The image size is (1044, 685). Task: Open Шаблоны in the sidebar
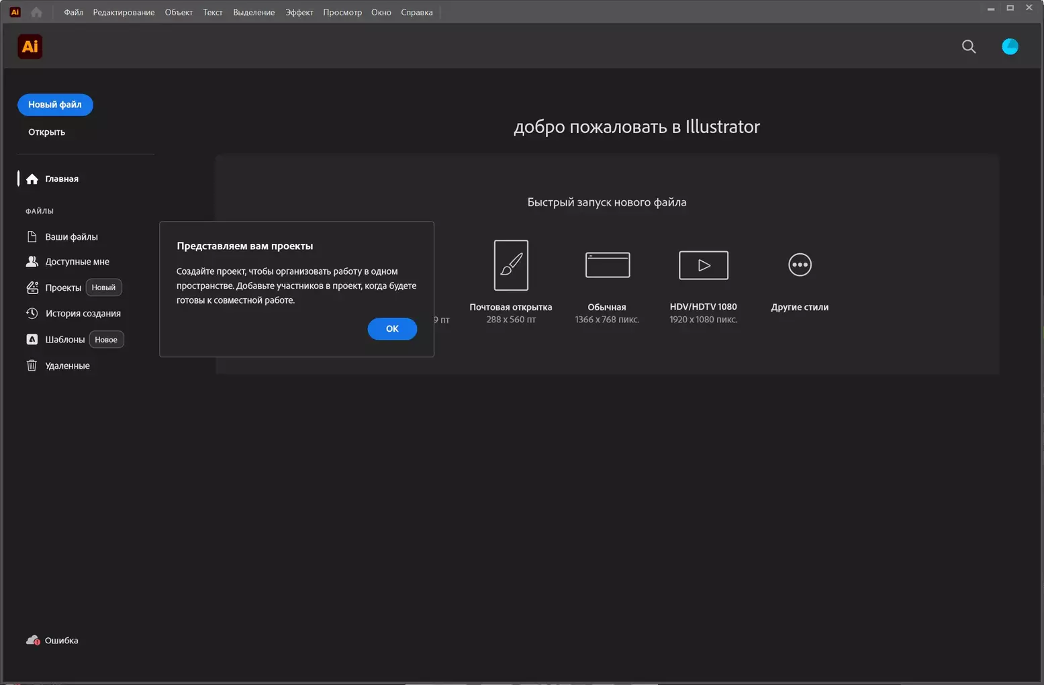64,340
